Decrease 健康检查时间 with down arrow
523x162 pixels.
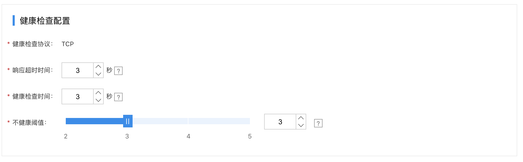coord(98,100)
